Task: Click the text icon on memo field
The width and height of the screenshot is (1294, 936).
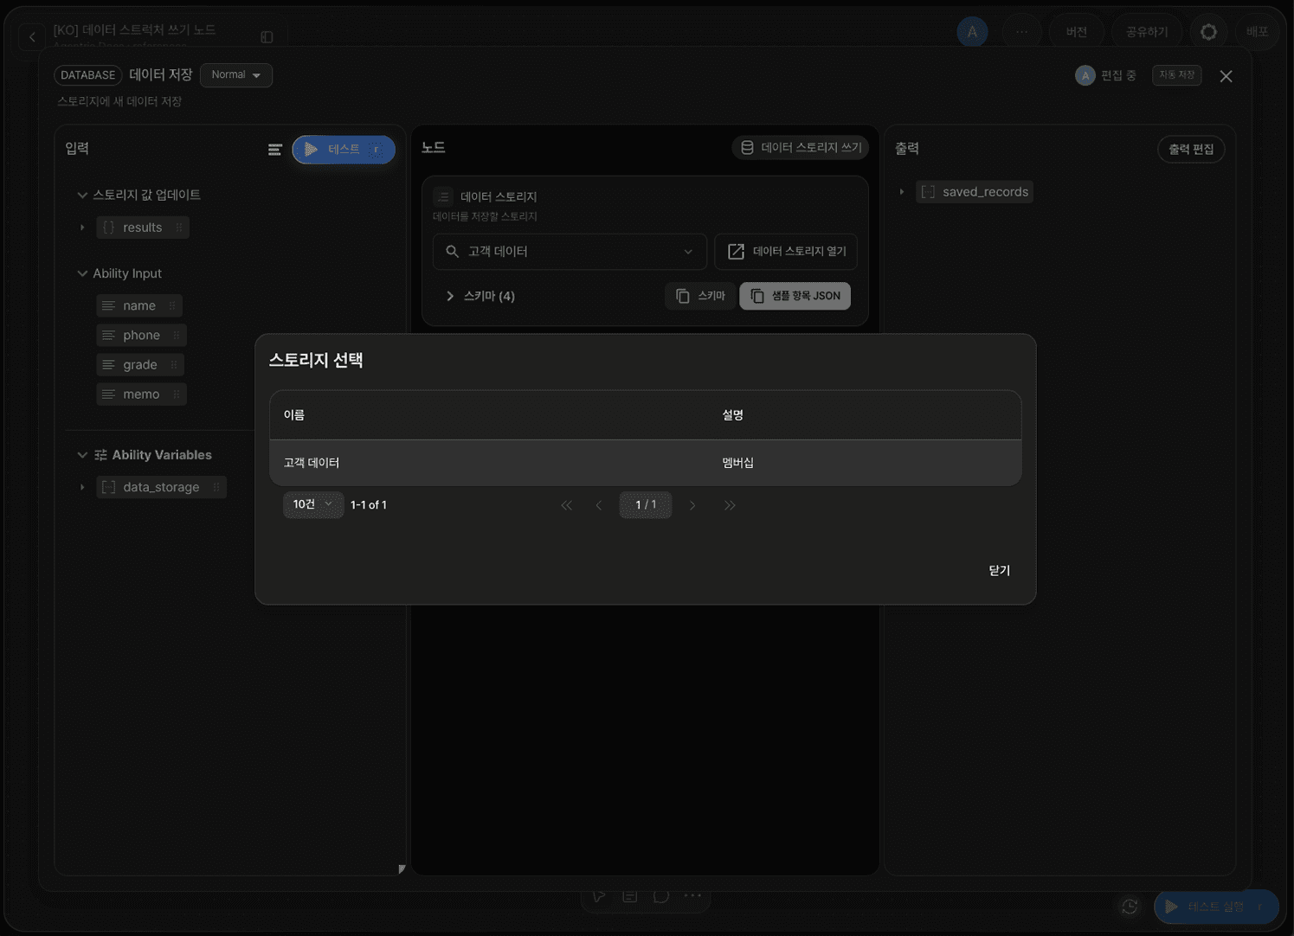Action: 108,394
